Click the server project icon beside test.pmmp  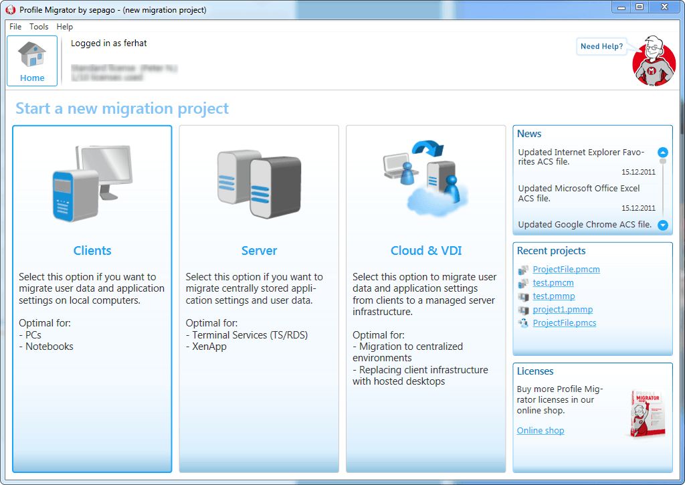point(524,296)
